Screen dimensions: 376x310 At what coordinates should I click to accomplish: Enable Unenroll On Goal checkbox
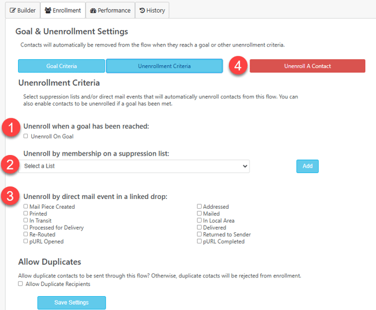click(x=26, y=136)
